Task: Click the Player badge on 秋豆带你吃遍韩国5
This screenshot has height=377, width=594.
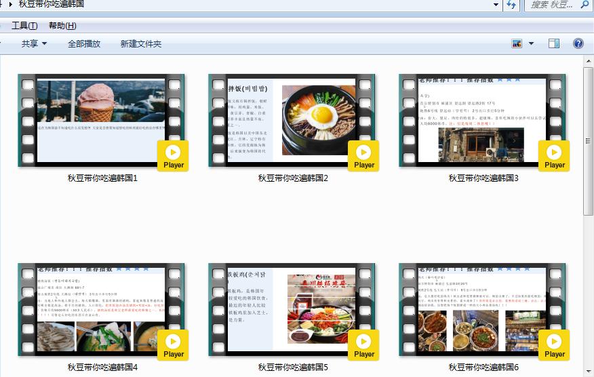Action: point(363,345)
